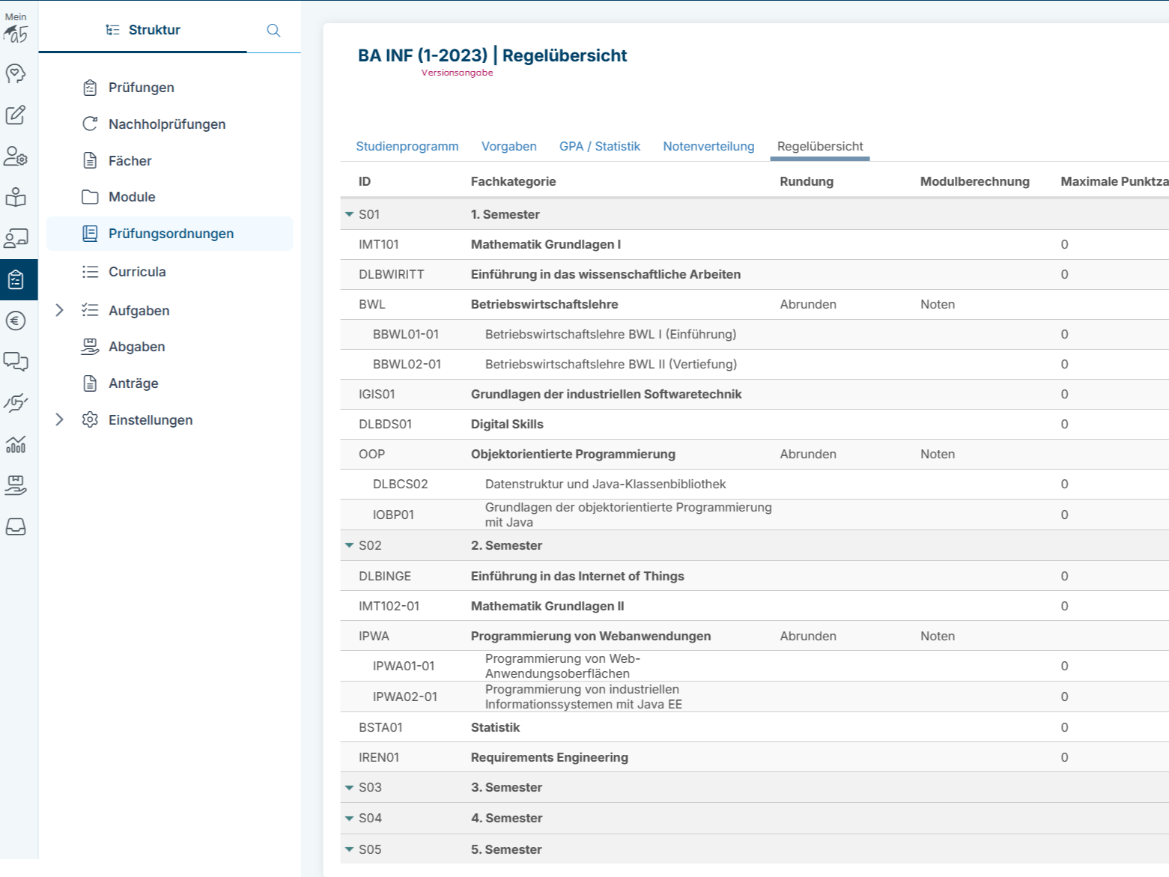
Task: Switch to the Studienprogramm tab
Action: [x=407, y=146]
